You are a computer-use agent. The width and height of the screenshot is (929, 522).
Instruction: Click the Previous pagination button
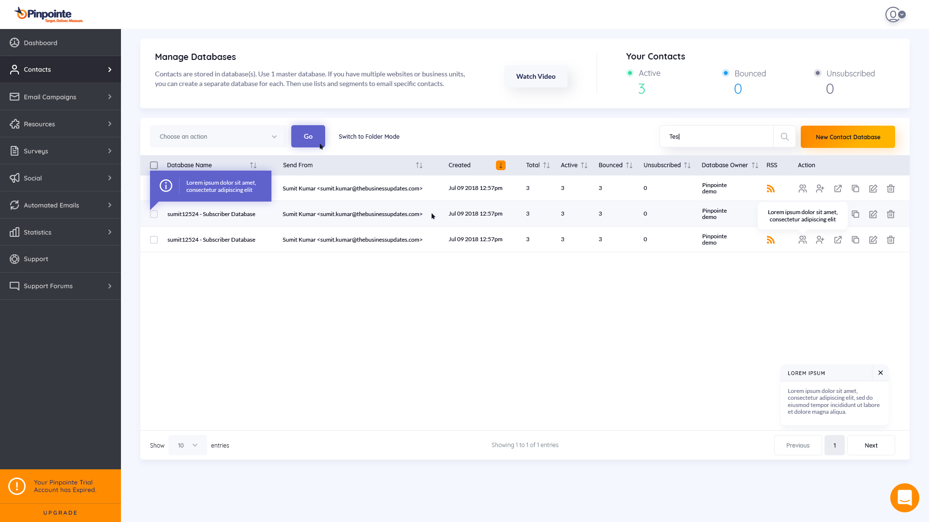(798, 445)
